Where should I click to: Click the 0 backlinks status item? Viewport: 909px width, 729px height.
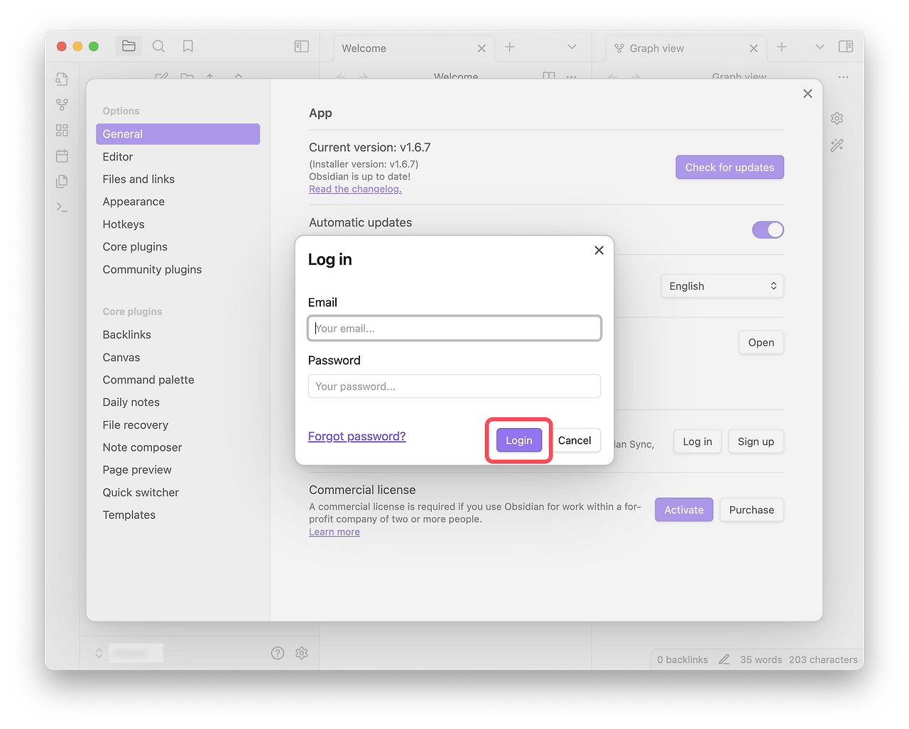682,659
